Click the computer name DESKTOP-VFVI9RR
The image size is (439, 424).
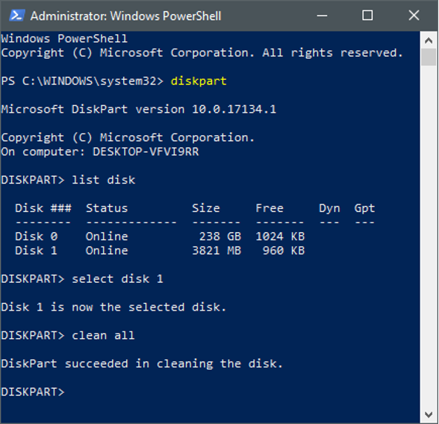click(146, 152)
